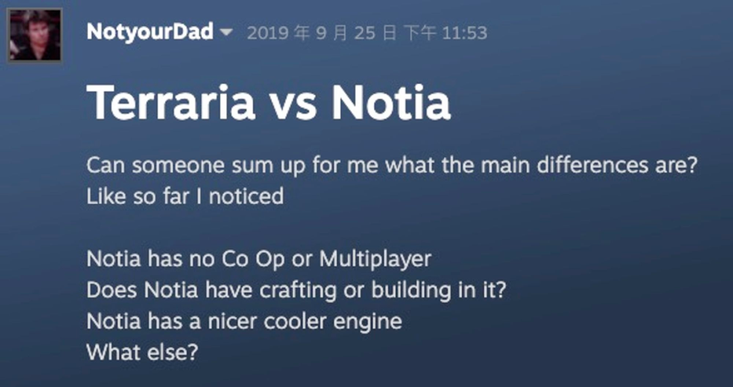Expand the dropdown arrow beside NotyourDad
The width and height of the screenshot is (733, 387).
point(226,33)
